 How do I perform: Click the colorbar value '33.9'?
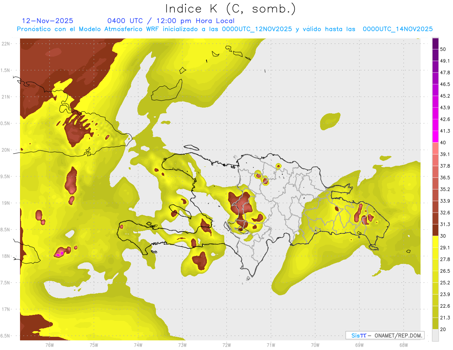click(445, 201)
